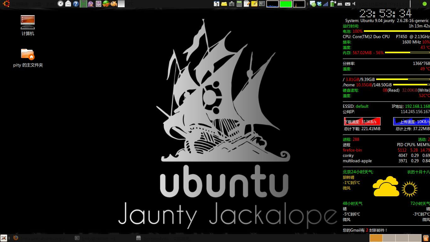
Task: Launch Pidgin purple bird messenger
Action: [x=91, y=4]
